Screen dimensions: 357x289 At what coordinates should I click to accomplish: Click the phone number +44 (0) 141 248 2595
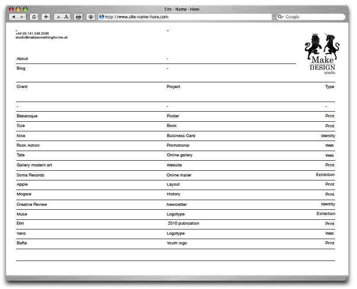[x=32, y=33]
